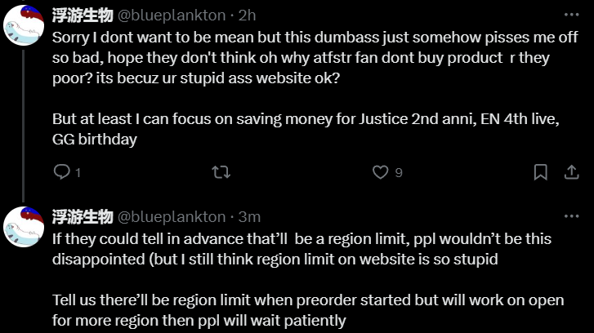The width and height of the screenshot is (594, 333).
Task: Select the thread line connecting both tweets
Action: [x=24, y=126]
